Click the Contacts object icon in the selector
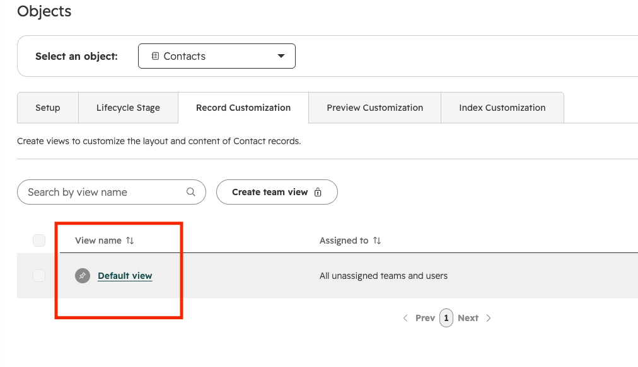Image resolution: width=638 pixels, height=367 pixels. coord(155,56)
